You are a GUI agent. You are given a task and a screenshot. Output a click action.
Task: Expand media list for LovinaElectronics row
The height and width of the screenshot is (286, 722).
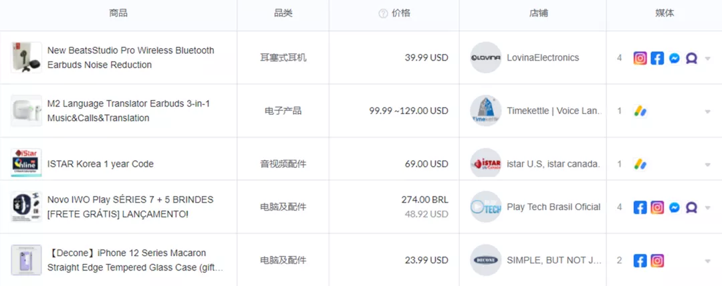(708, 58)
